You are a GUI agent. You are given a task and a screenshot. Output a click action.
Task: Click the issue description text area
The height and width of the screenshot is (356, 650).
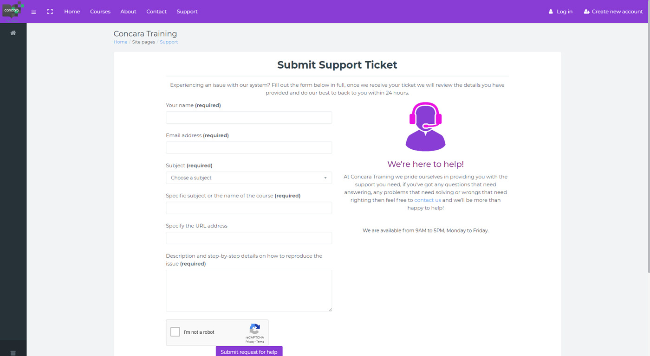[x=249, y=291]
